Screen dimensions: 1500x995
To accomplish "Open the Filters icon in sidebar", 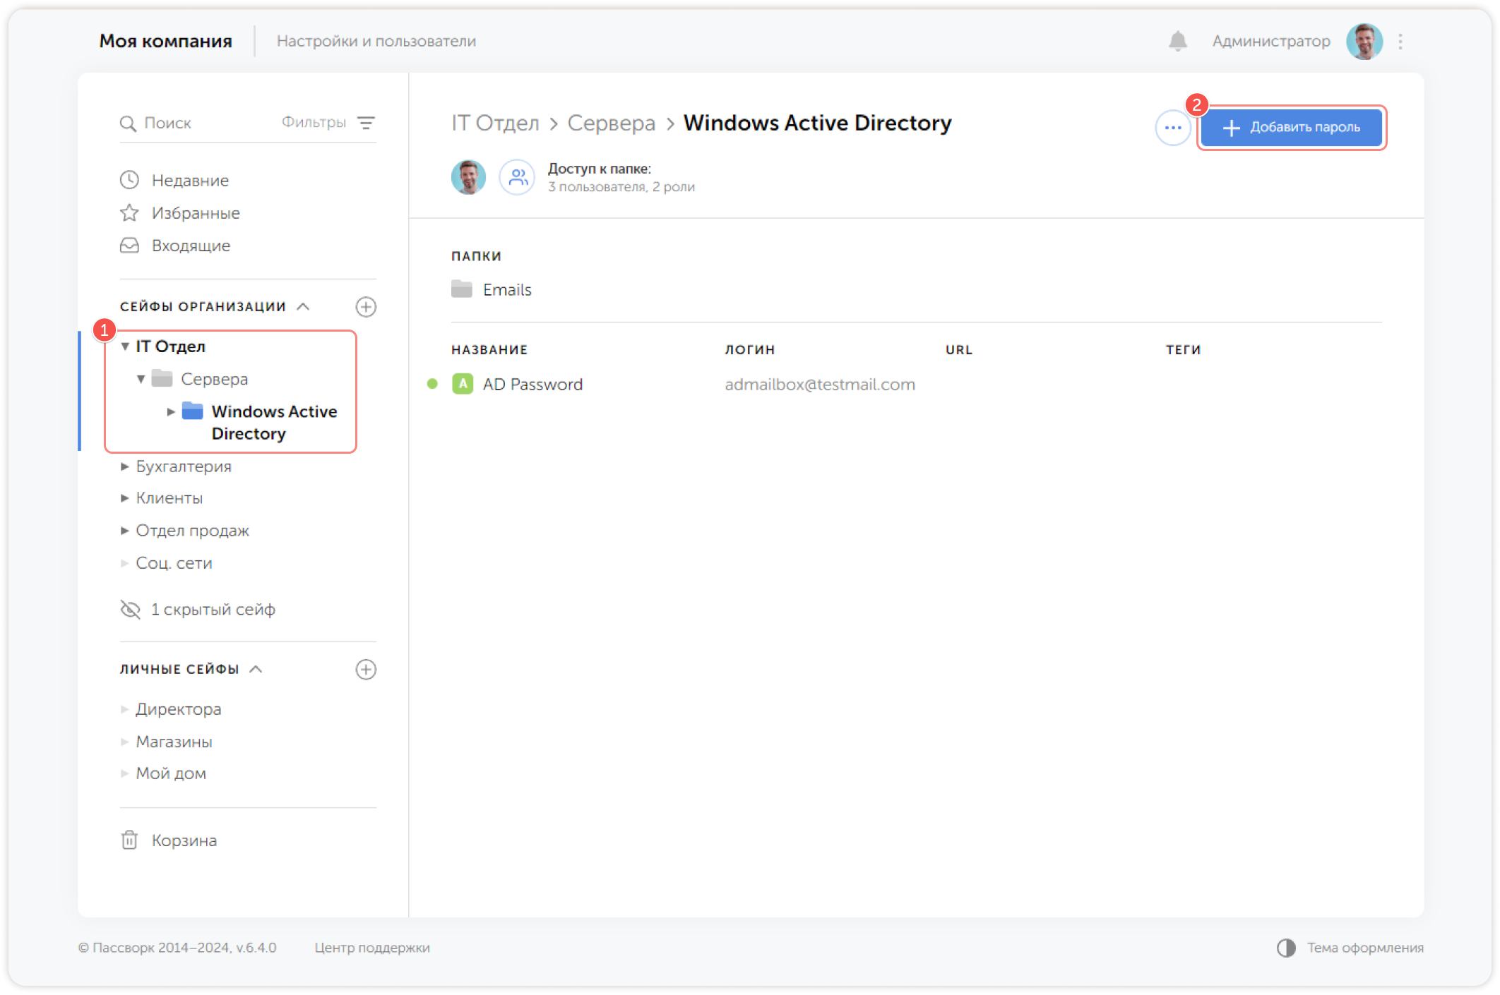I will coord(366,123).
